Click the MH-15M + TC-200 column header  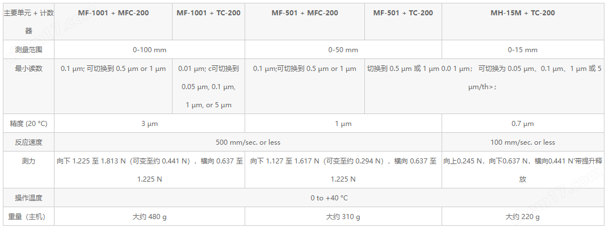tap(523, 12)
